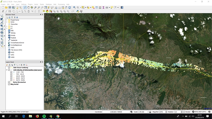Open a project with the folder icon
The image size is (212, 119).
(6, 8)
